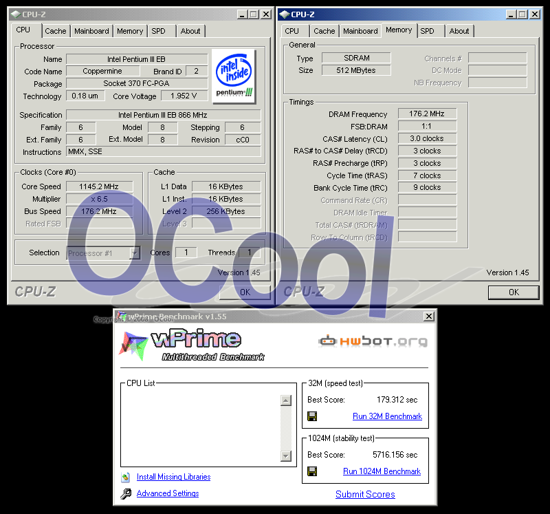Close the left CPU-Z window
Image resolution: width=550 pixels, height=514 pixels.
[266, 14]
